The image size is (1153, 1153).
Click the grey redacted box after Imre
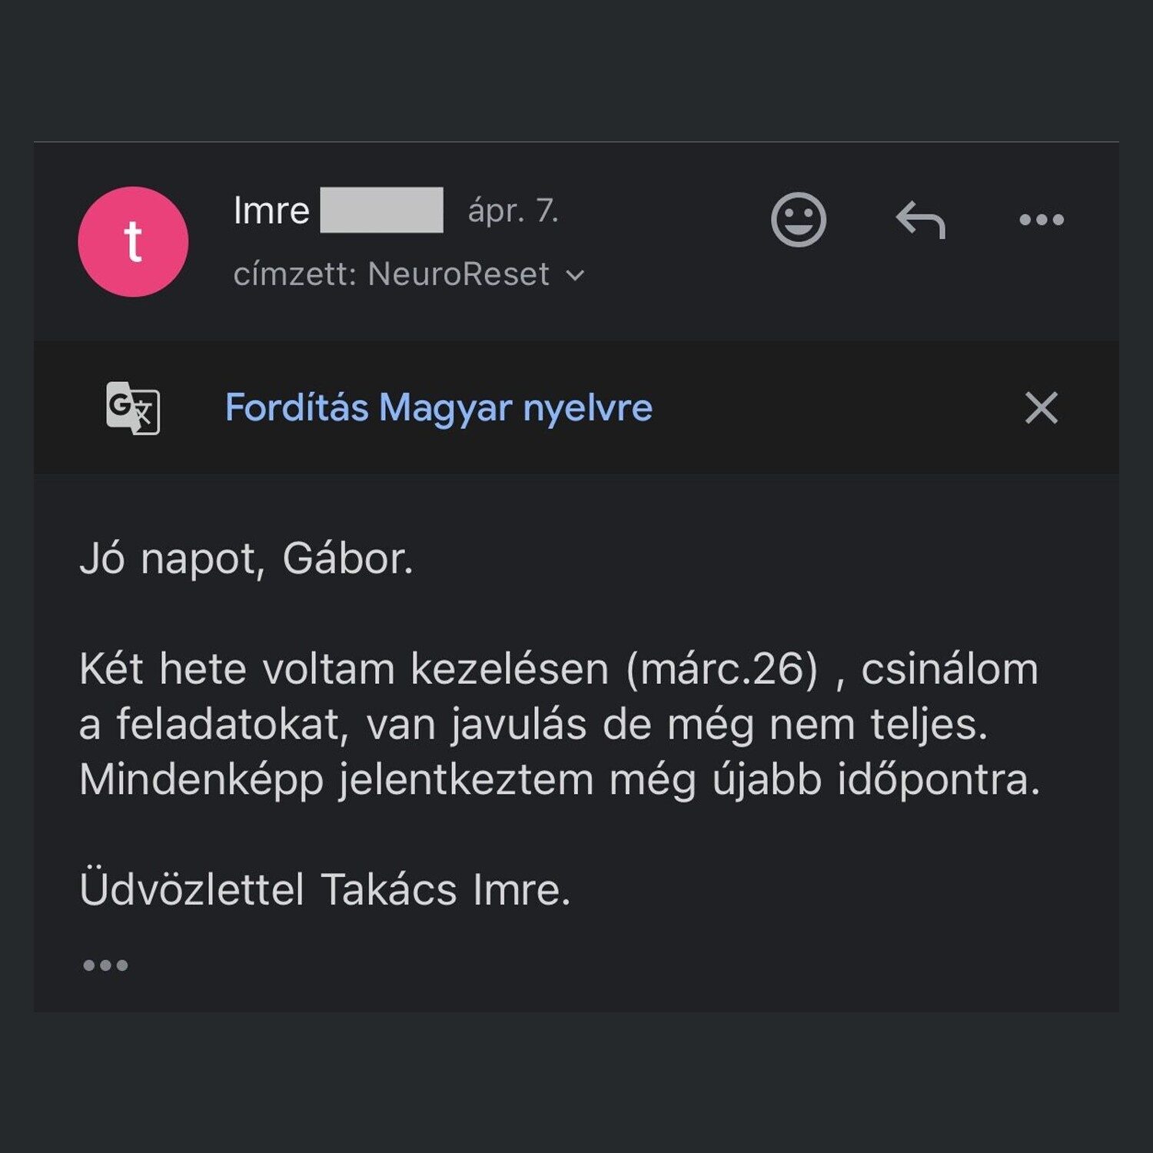point(381,210)
